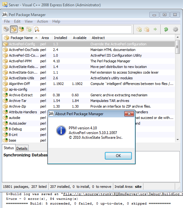Image resolution: width=183 pixels, height=208 pixels.
Task: Open the Edit menu
Action: [x=17, y=21]
